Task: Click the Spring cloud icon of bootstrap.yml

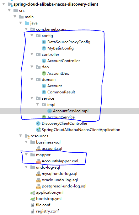Action: 33,199
